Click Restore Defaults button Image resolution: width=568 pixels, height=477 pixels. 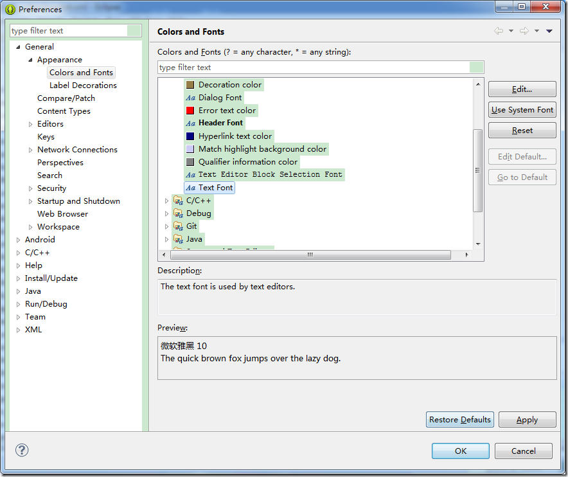[x=459, y=419]
